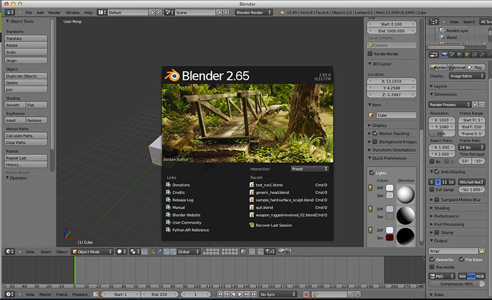Jump to the first frame
Viewport: 492px width, 300px height.
point(220,294)
